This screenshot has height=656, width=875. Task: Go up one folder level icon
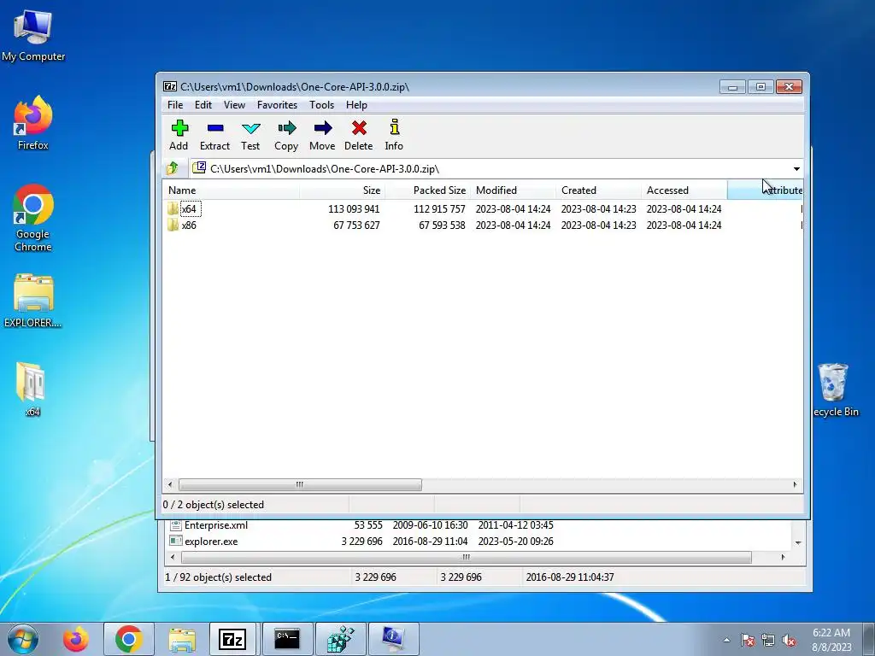coord(173,168)
